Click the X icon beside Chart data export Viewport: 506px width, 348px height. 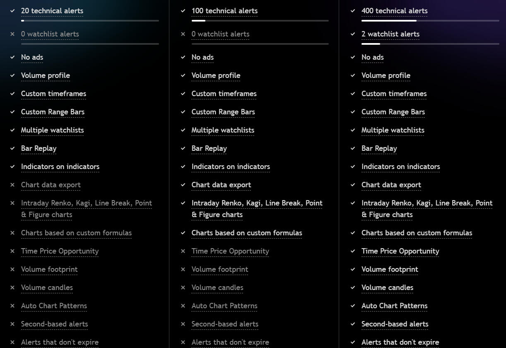12,185
